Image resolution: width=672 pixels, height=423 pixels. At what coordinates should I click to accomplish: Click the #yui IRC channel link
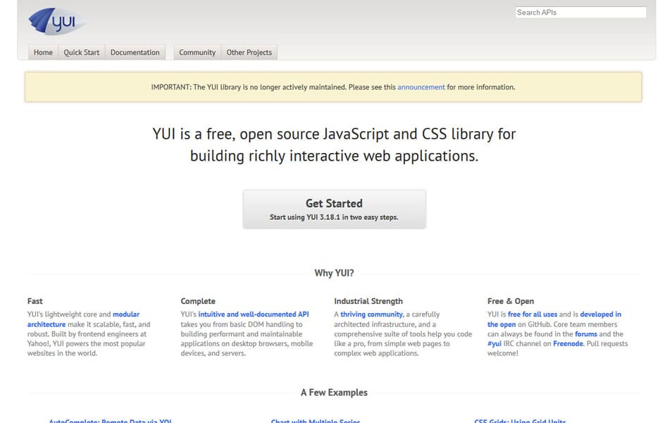(494, 343)
